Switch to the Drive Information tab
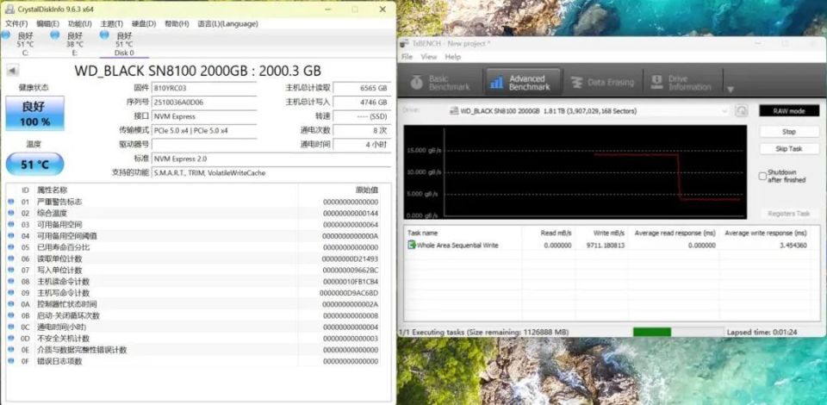The image size is (827, 405). (x=681, y=82)
